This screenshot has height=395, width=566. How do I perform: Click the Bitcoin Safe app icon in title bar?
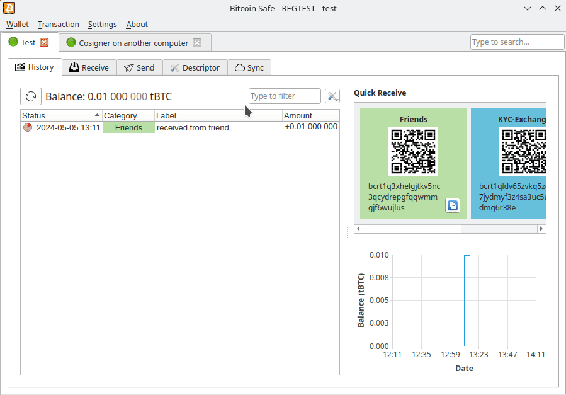click(9, 8)
